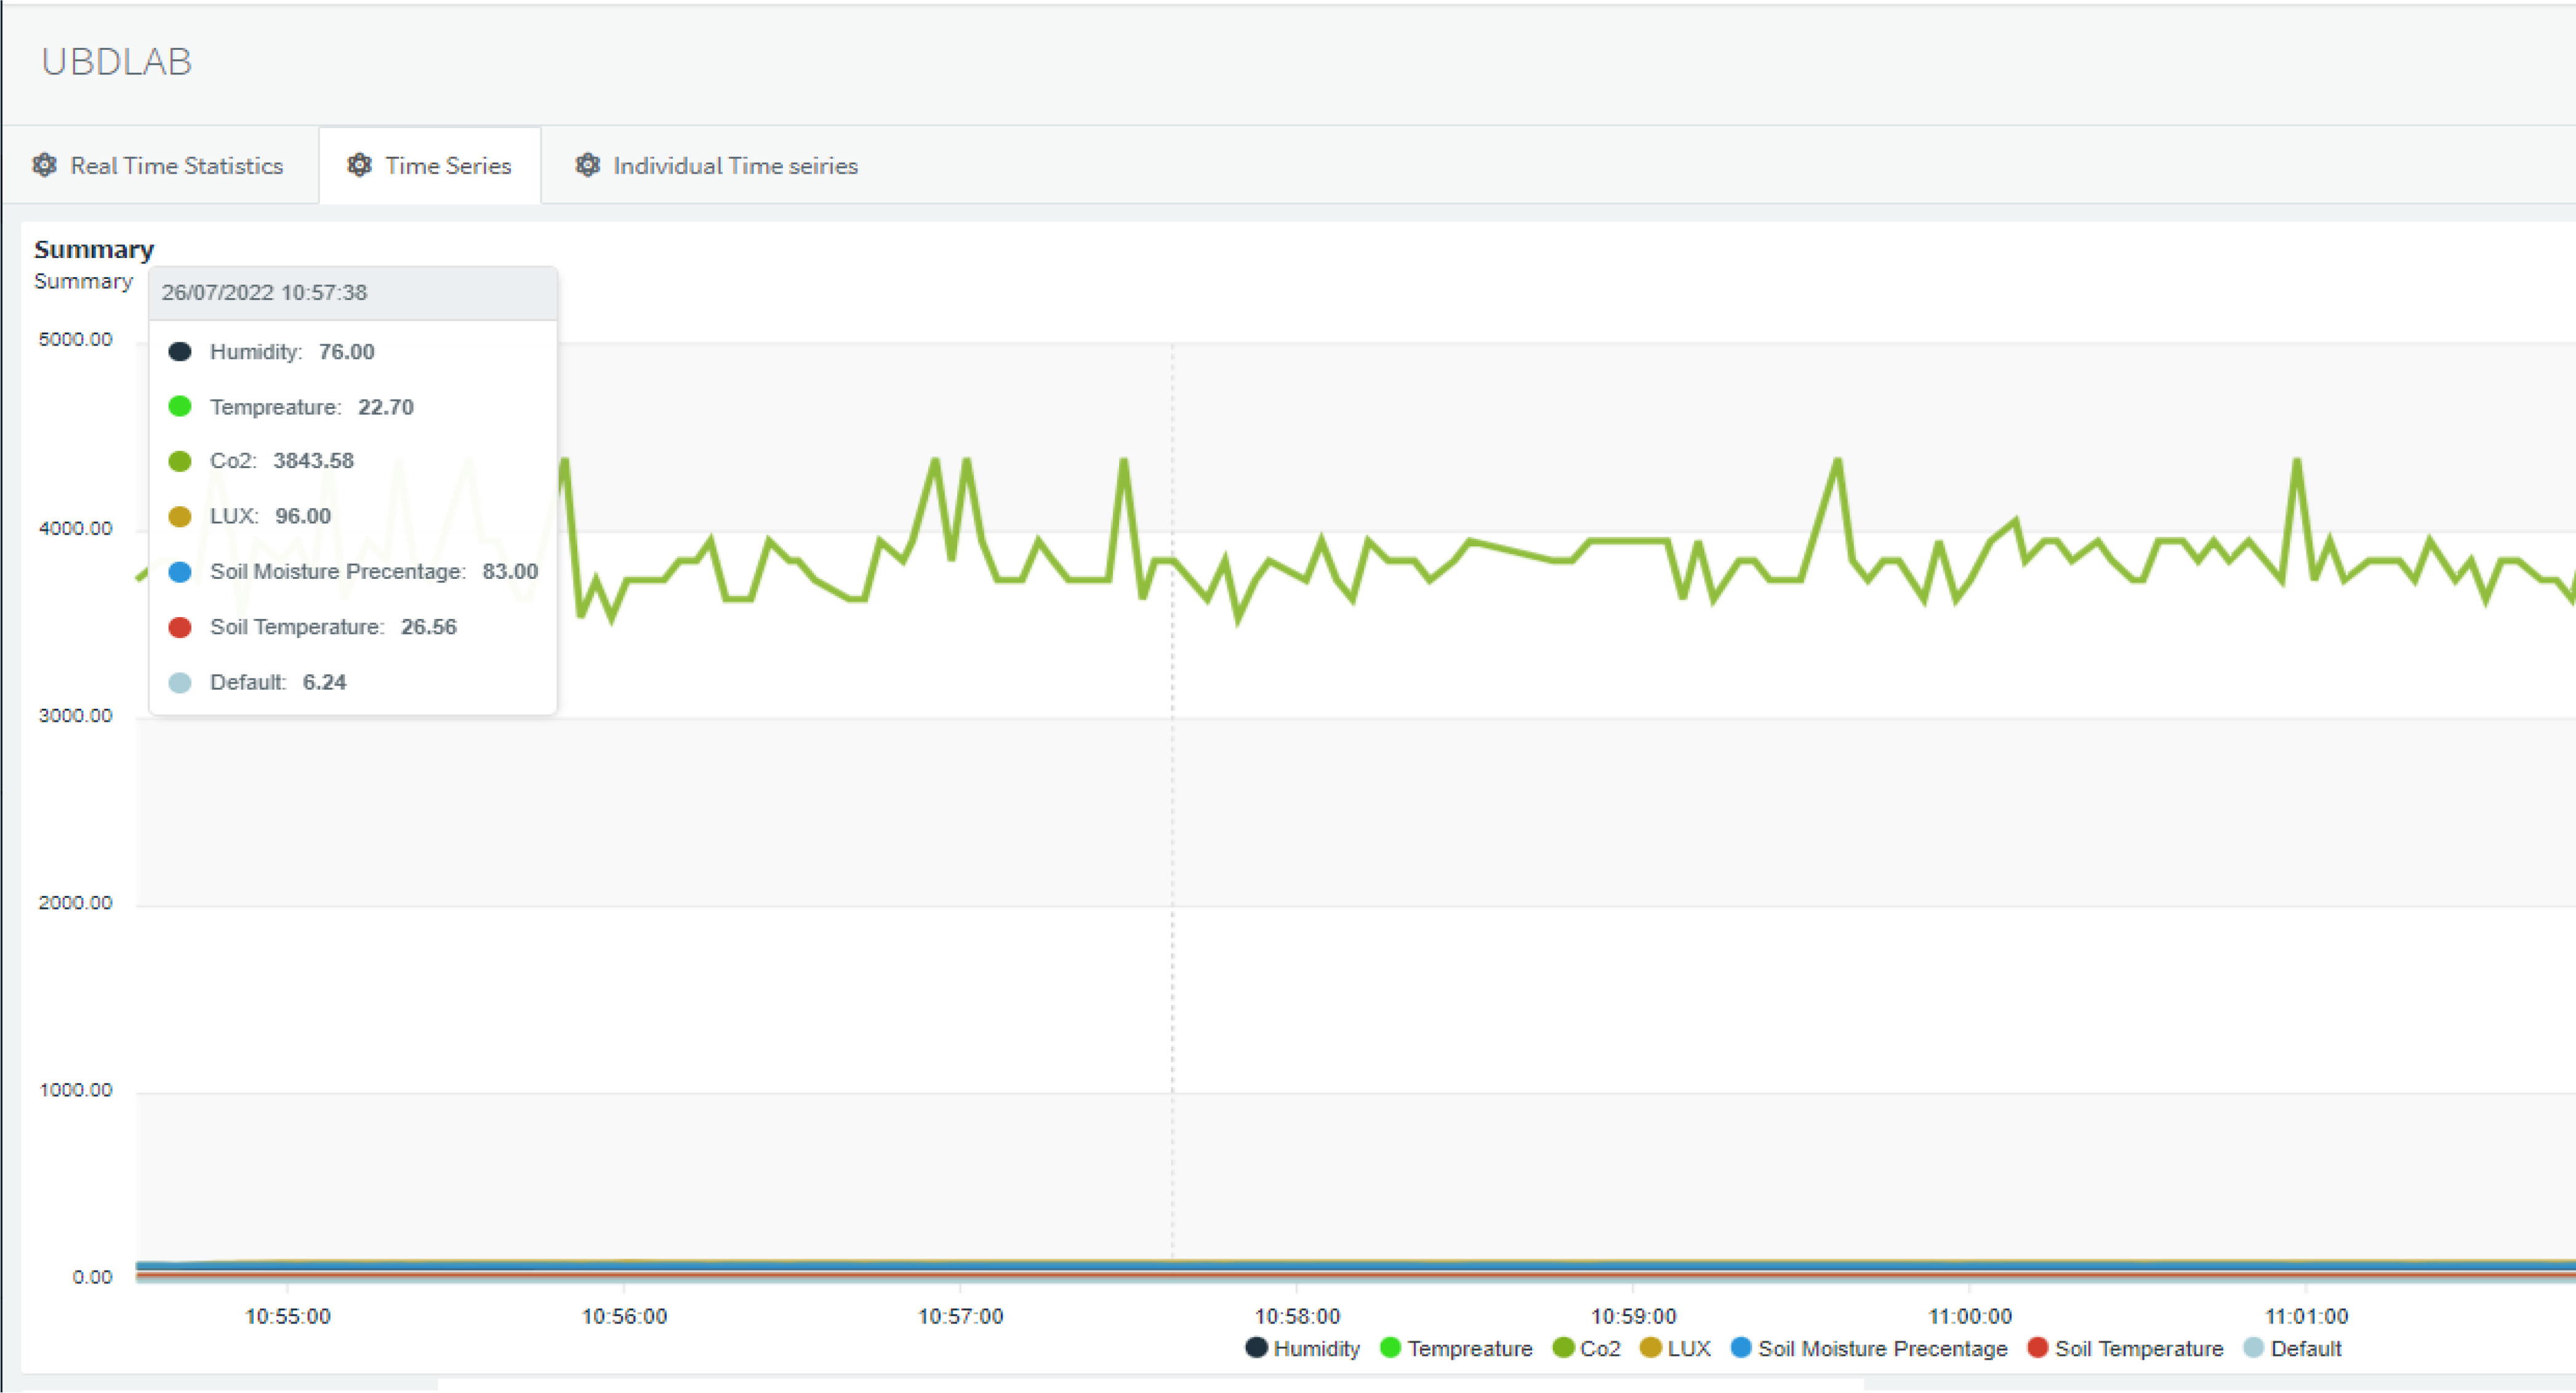The width and height of the screenshot is (2576, 1393).
Task: Toggle the Default series in chart legend
Action: coord(2292,1348)
